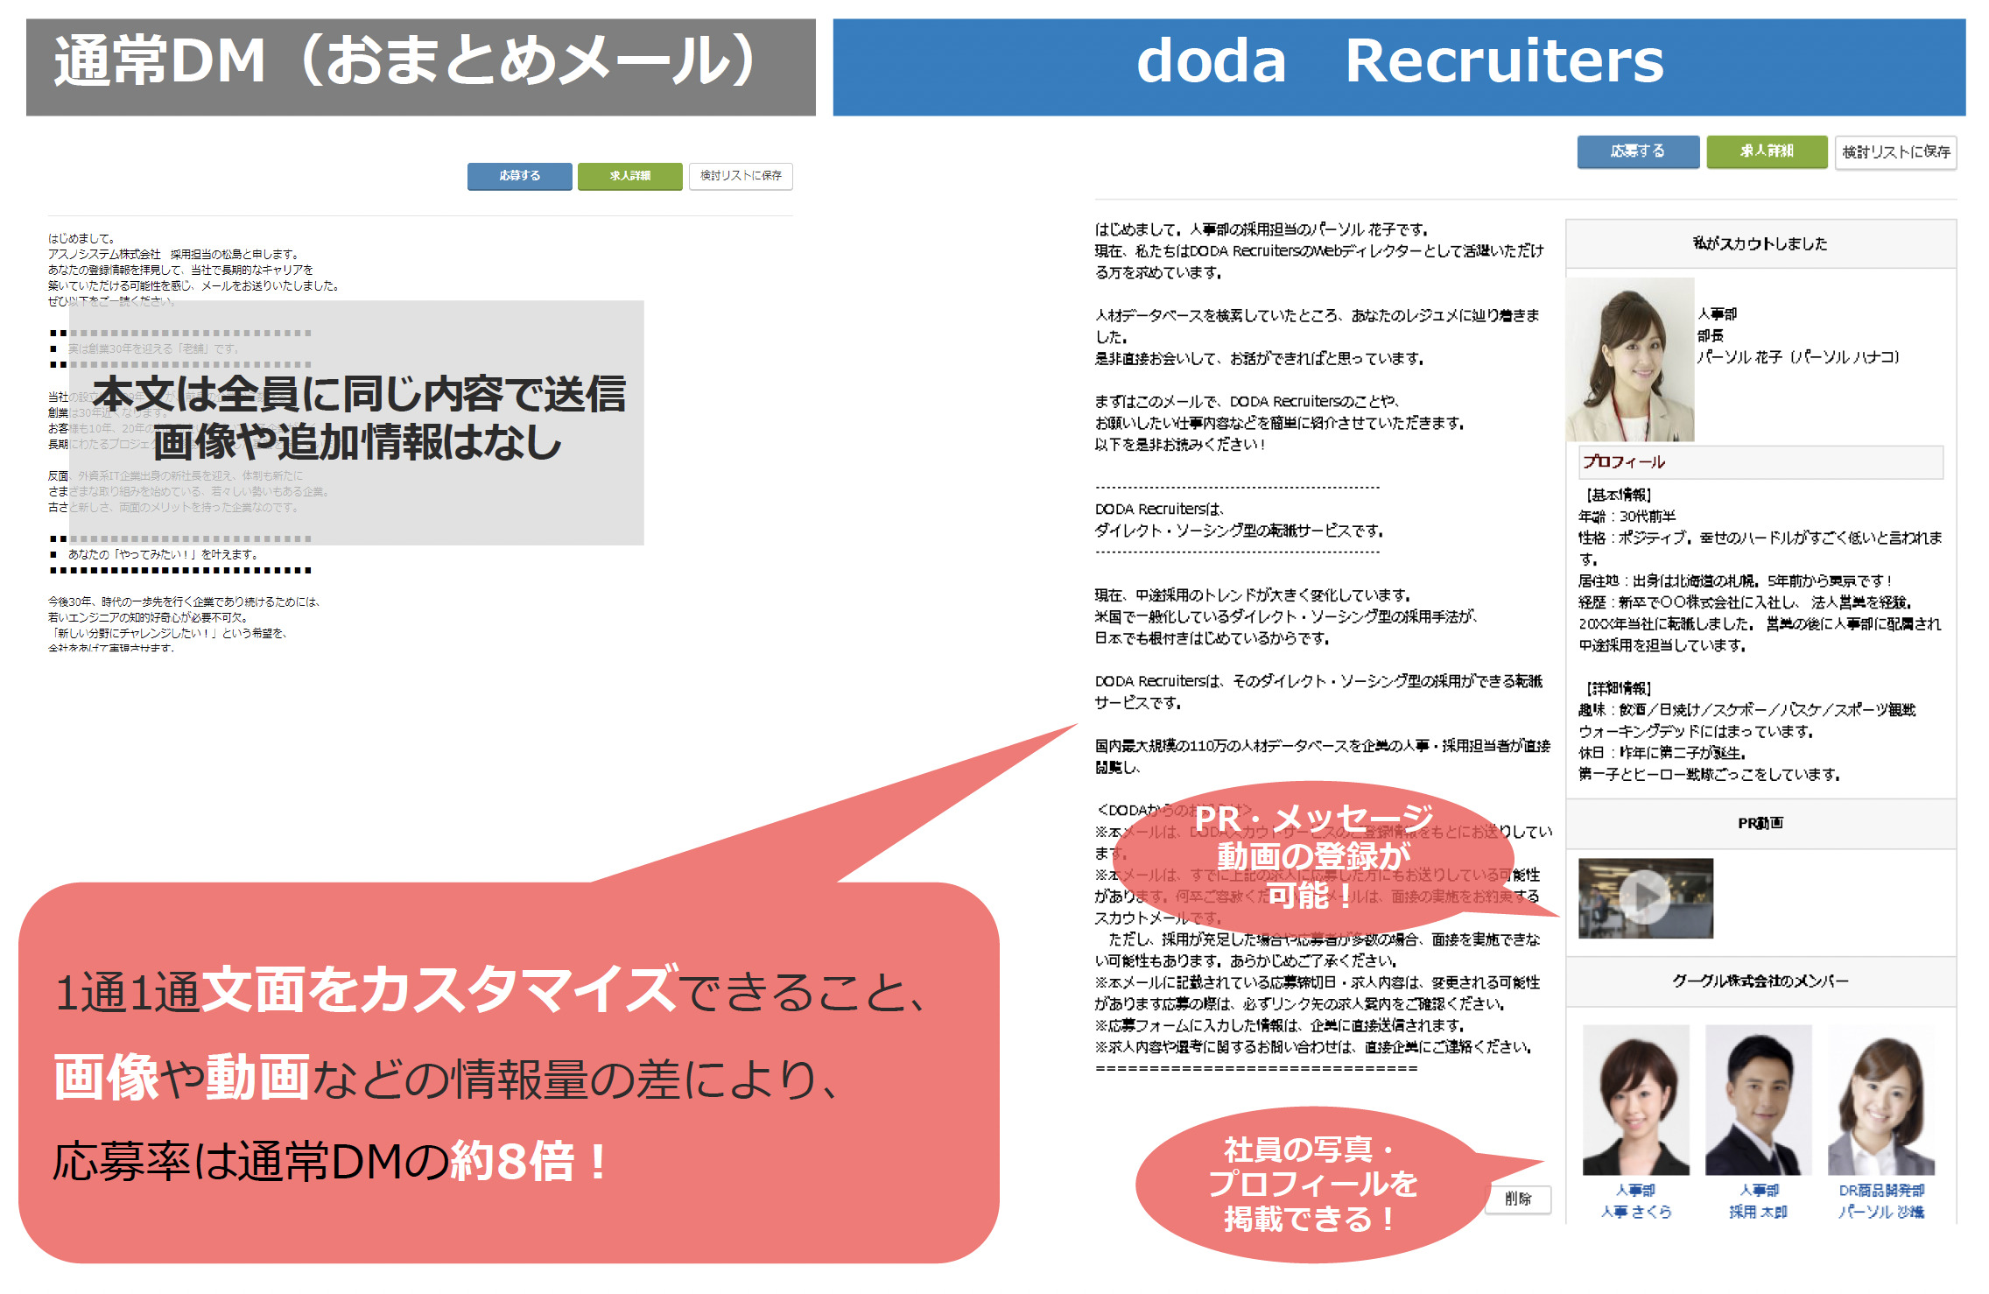Click the [詳細情報] label in profile

pyautogui.click(x=1619, y=688)
